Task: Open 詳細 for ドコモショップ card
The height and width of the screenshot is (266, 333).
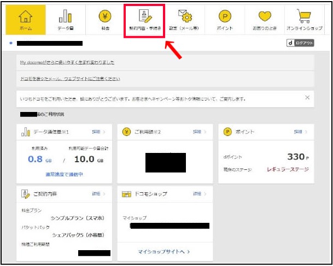Action: [200, 194]
